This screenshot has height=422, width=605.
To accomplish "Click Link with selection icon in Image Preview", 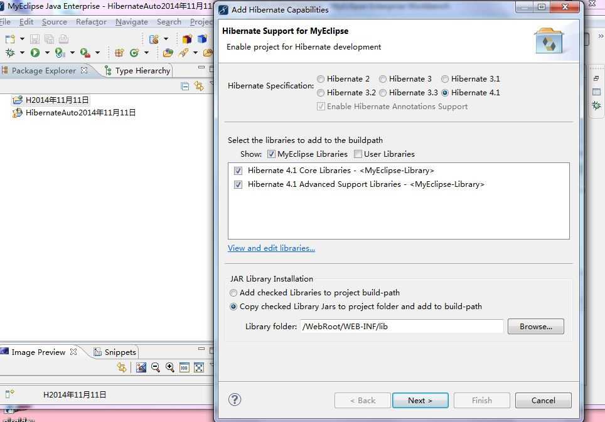I will 122,367.
